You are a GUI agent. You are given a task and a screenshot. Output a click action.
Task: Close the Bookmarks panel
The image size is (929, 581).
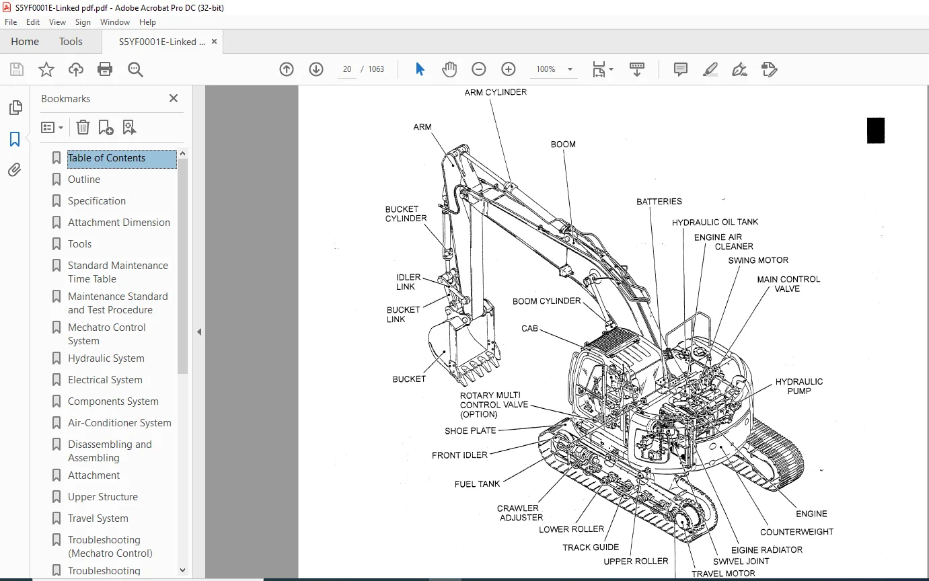click(174, 98)
